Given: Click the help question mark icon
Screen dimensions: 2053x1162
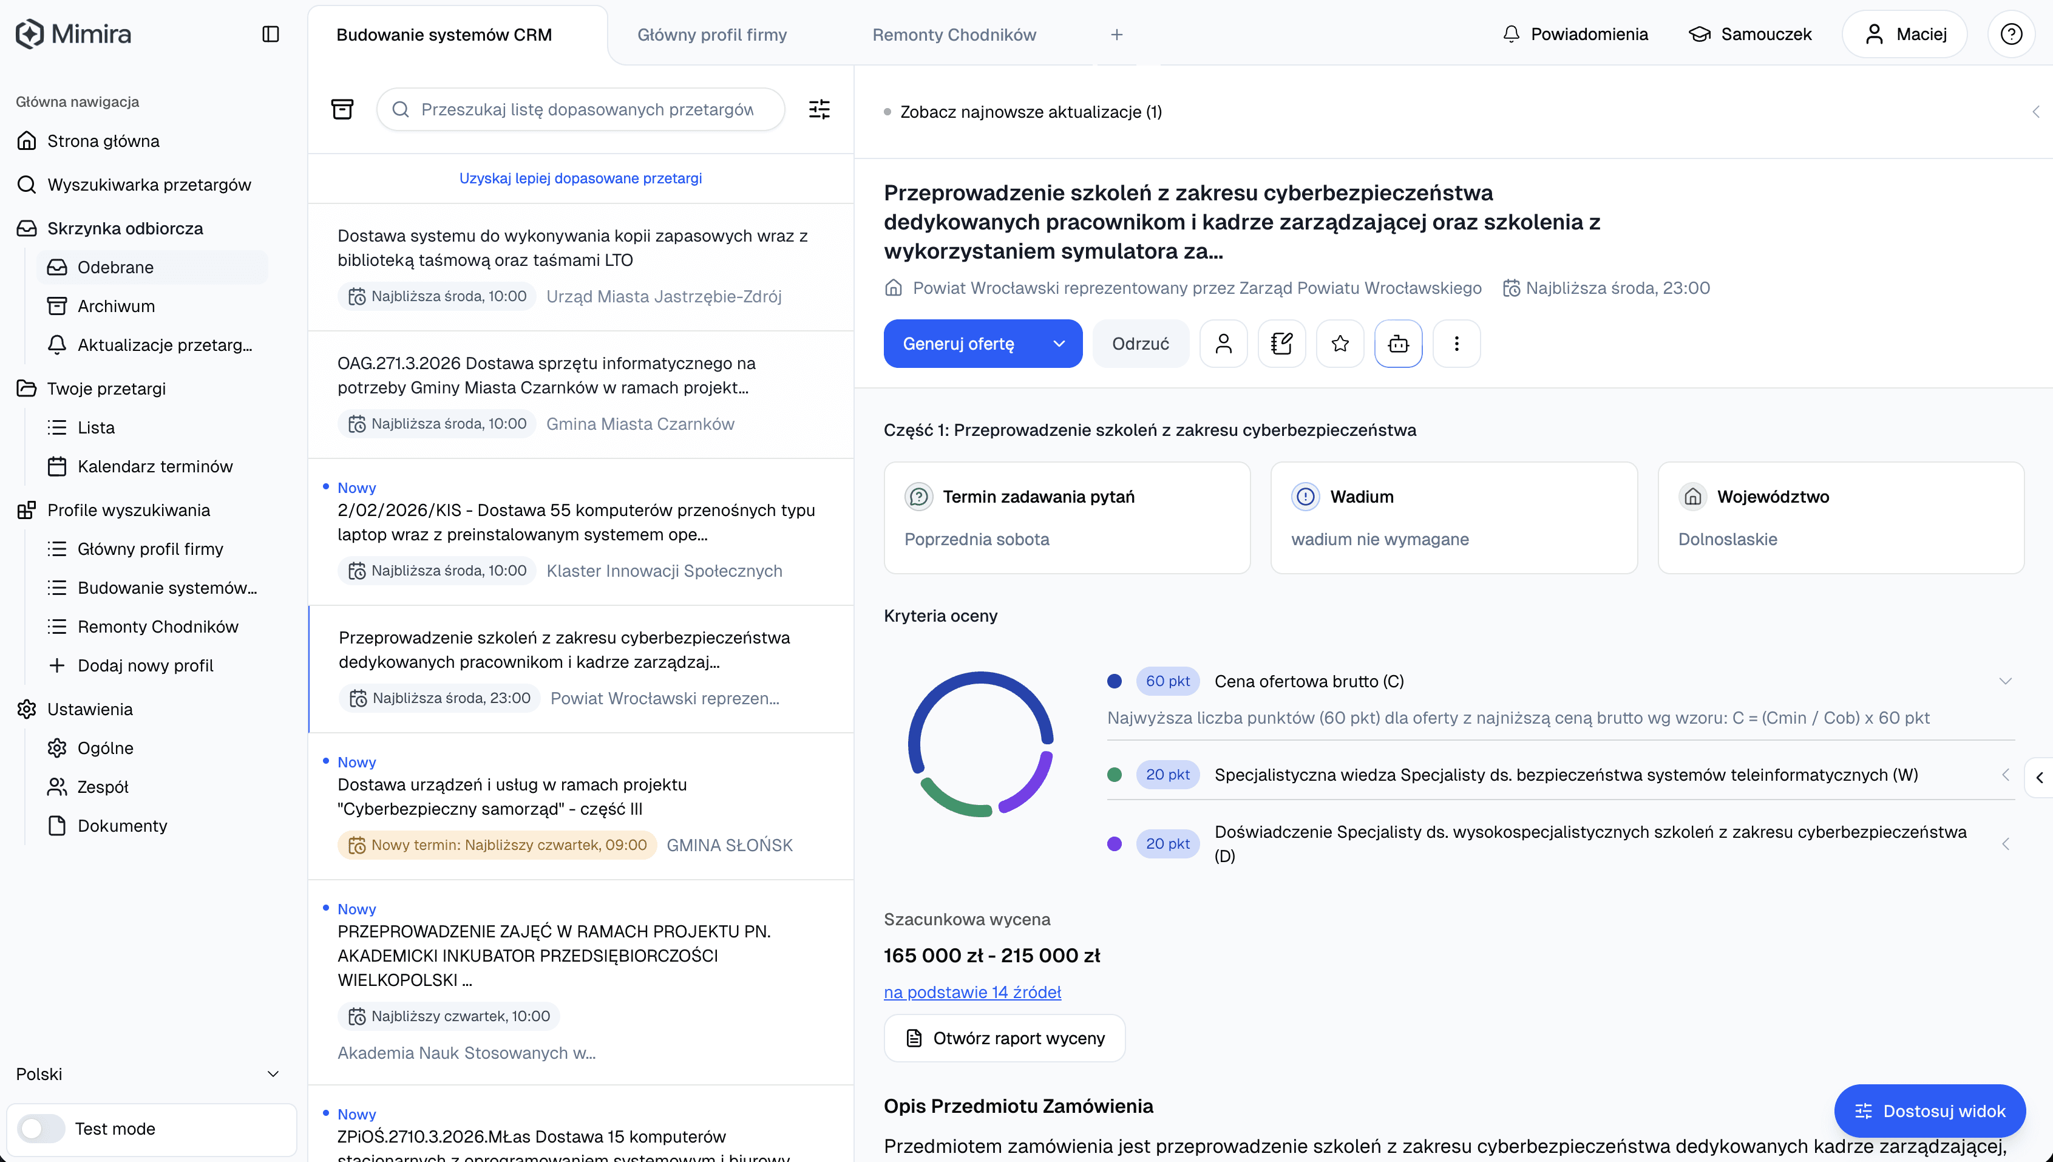Looking at the screenshot, I should coord(2011,35).
